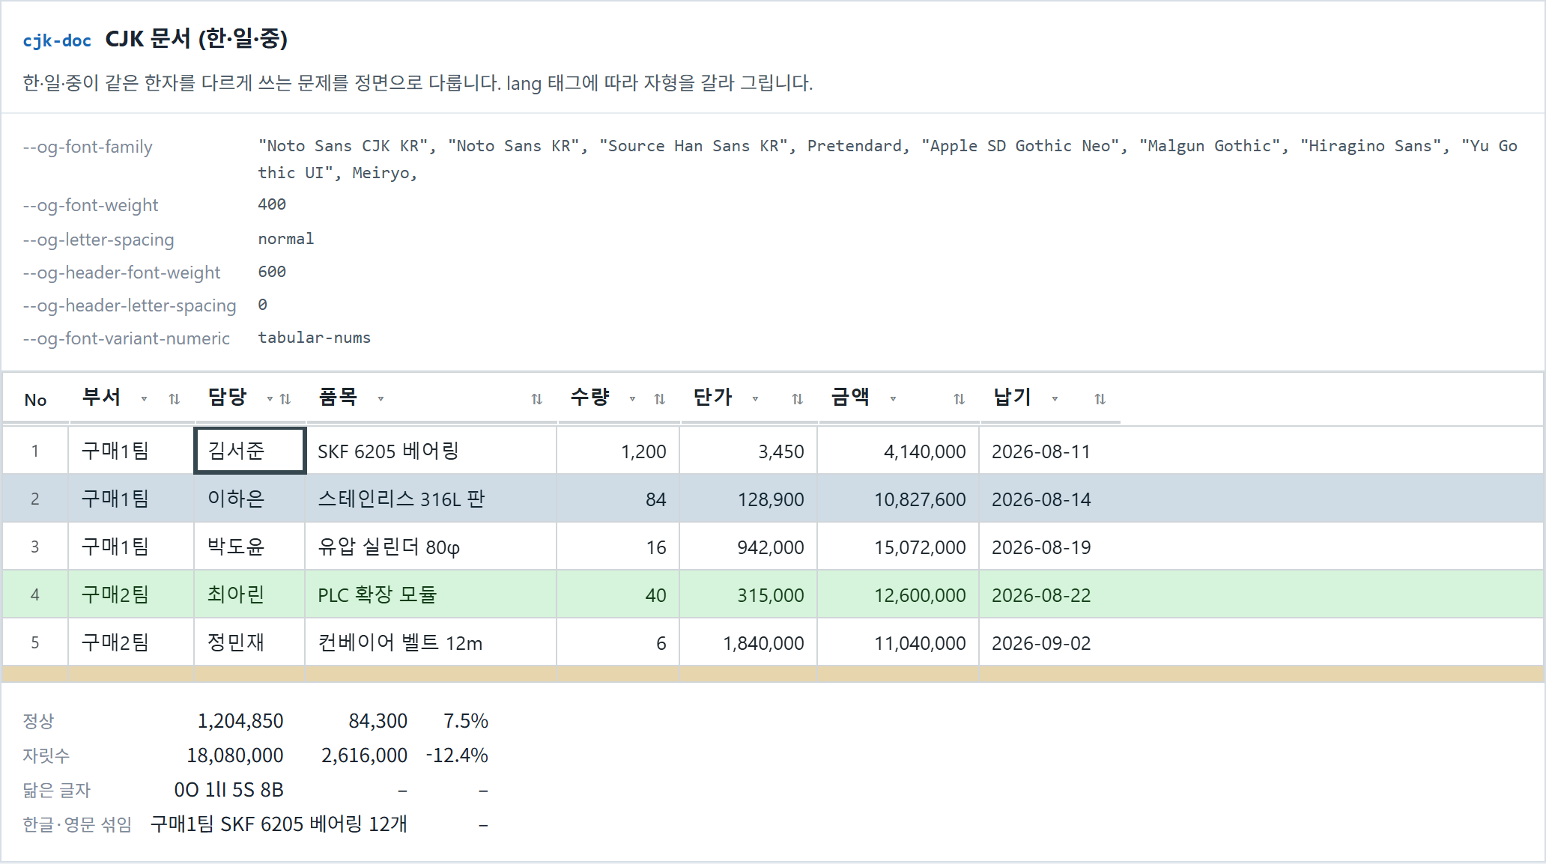Click the cell PLC 확장 모듈

(x=431, y=594)
